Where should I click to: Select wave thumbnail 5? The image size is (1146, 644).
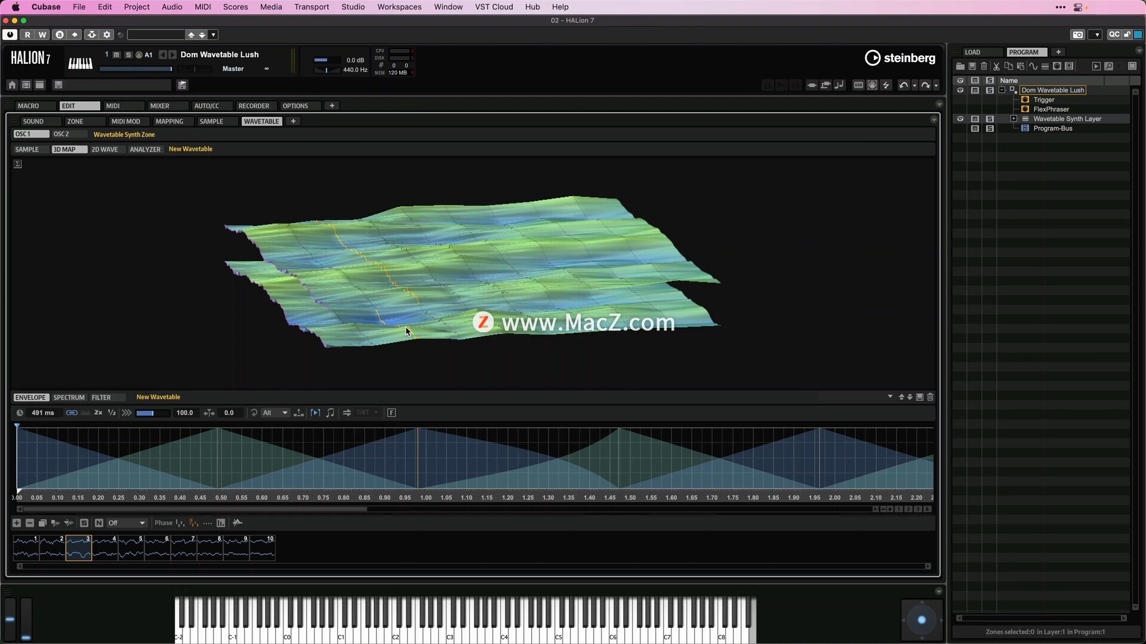point(131,547)
